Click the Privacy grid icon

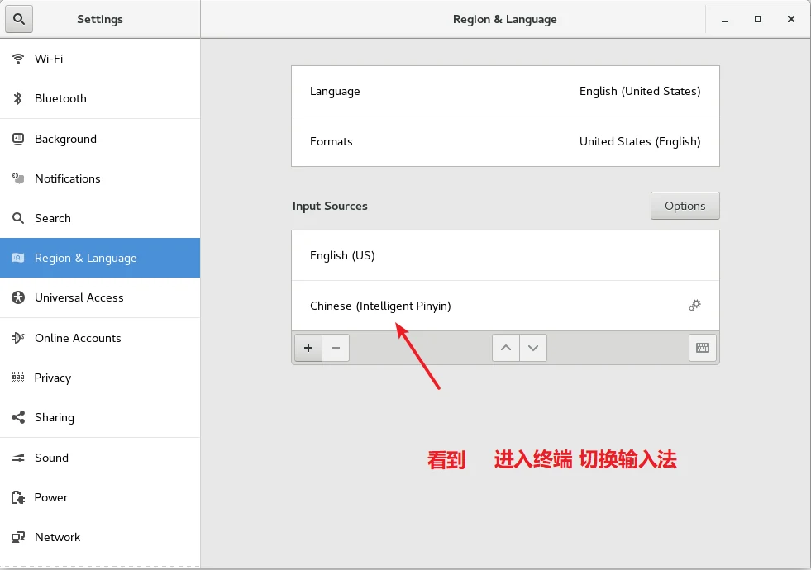[x=18, y=378]
